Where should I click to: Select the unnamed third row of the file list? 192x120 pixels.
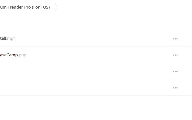[96, 71]
